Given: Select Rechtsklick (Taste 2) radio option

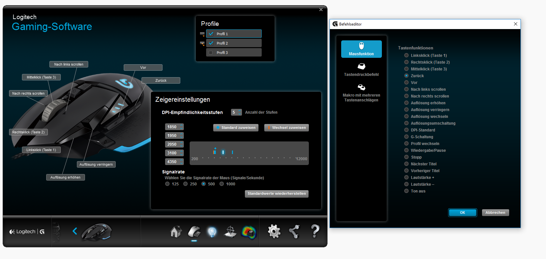Looking at the screenshot, I should click(x=406, y=62).
